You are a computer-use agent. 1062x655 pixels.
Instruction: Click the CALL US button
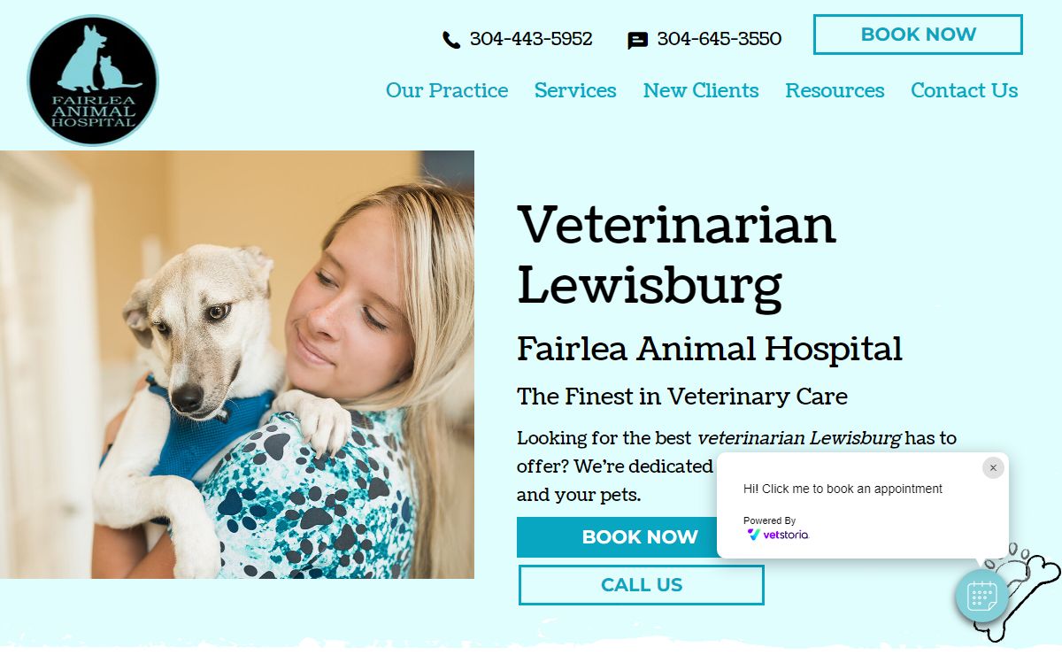coord(642,585)
